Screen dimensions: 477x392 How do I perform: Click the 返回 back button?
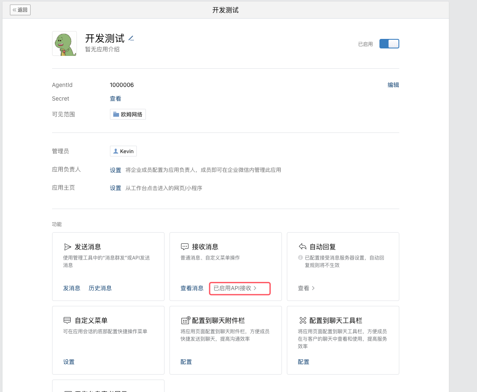(20, 10)
